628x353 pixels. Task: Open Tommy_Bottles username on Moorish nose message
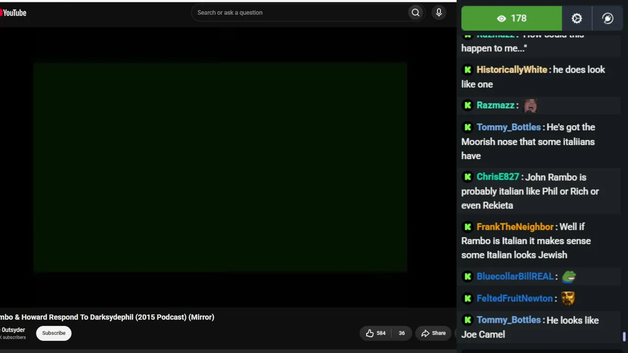(x=508, y=127)
